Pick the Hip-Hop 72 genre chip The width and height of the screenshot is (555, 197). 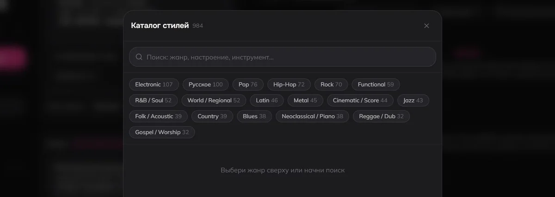[x=289, y=84]
